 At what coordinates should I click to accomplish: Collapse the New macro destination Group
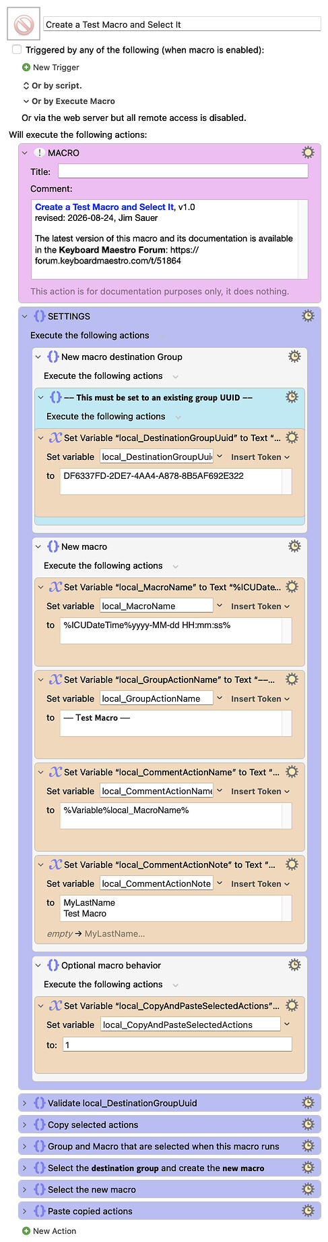[x=38, y=357]
